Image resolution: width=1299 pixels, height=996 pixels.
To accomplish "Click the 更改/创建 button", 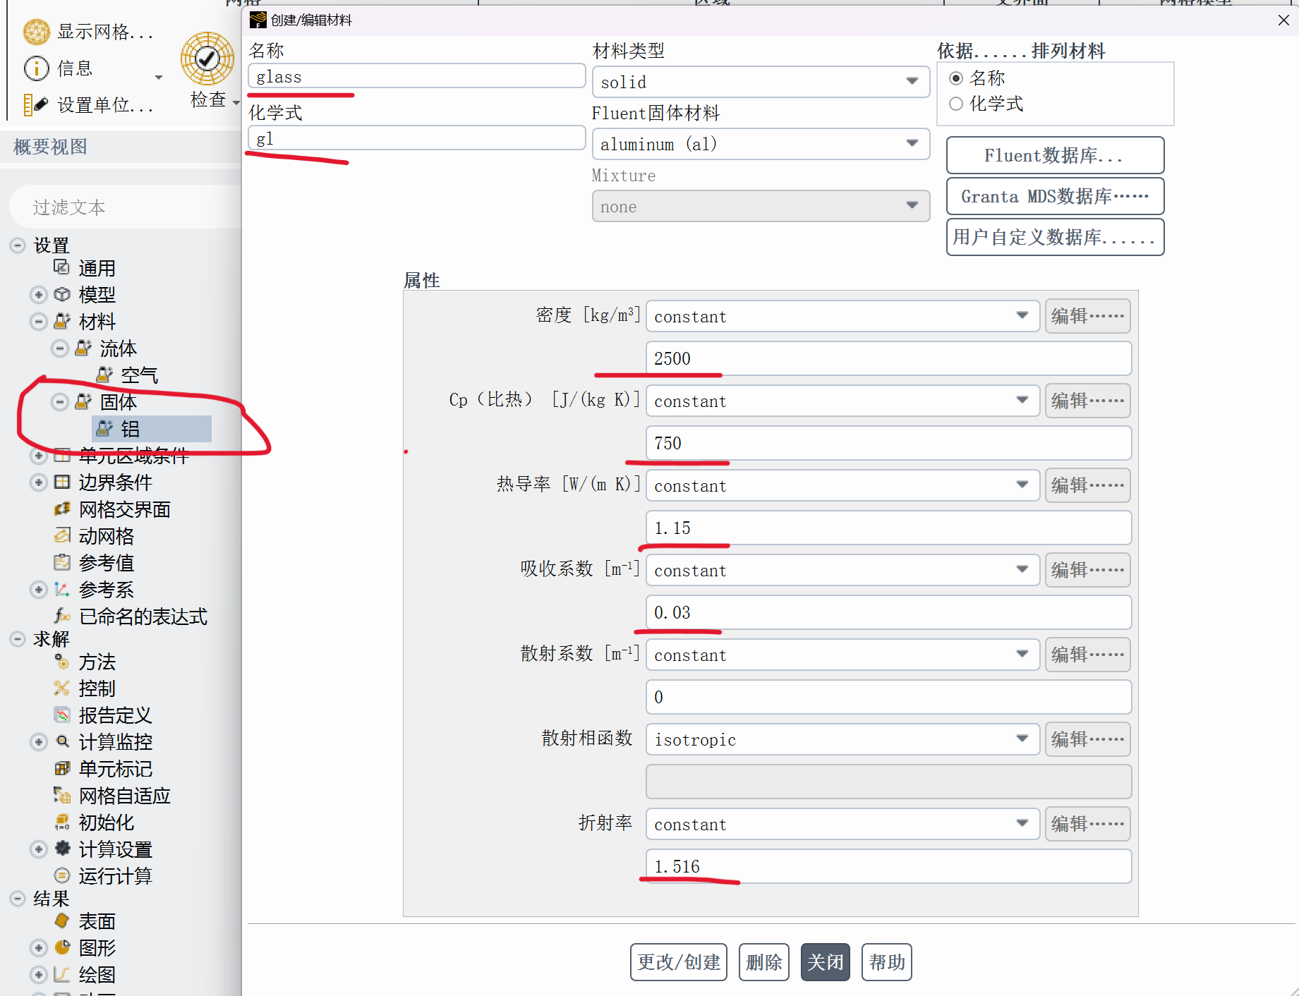I will coord(679,962).
